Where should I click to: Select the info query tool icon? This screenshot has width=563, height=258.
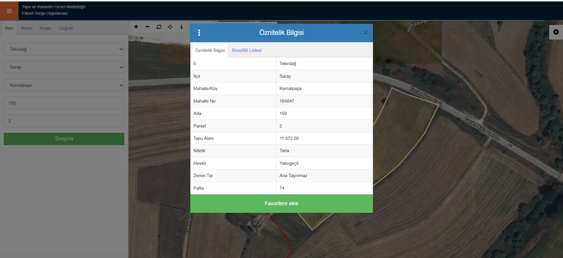click(x=182, y=27)
